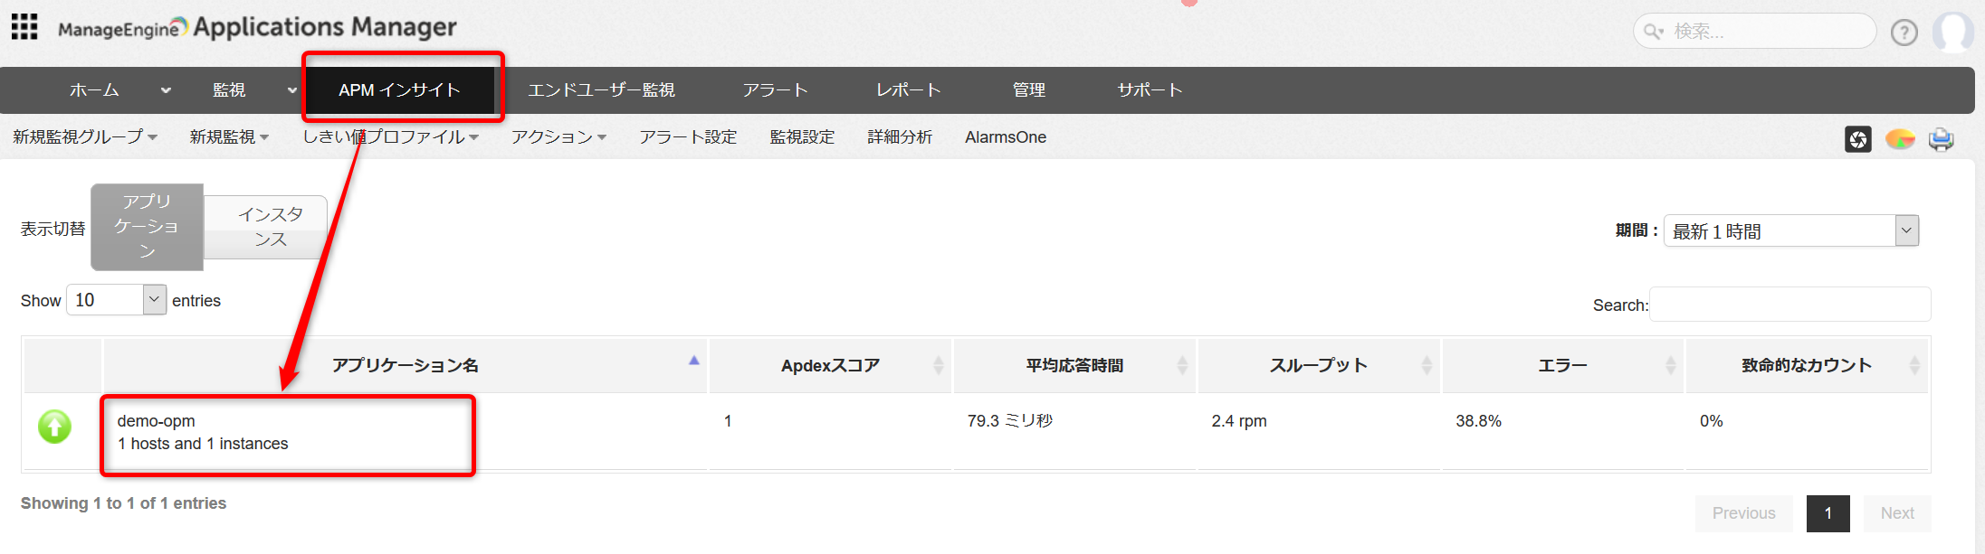This screenshot has width=1985, height=554.
Task: Open the 期間 time period dropdown
Action: coord(1789,230)
